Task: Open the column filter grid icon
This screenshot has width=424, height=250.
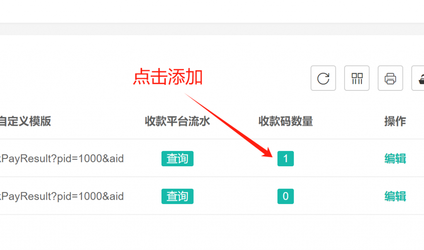Action: pyautogui.click(x=357, y=78)
